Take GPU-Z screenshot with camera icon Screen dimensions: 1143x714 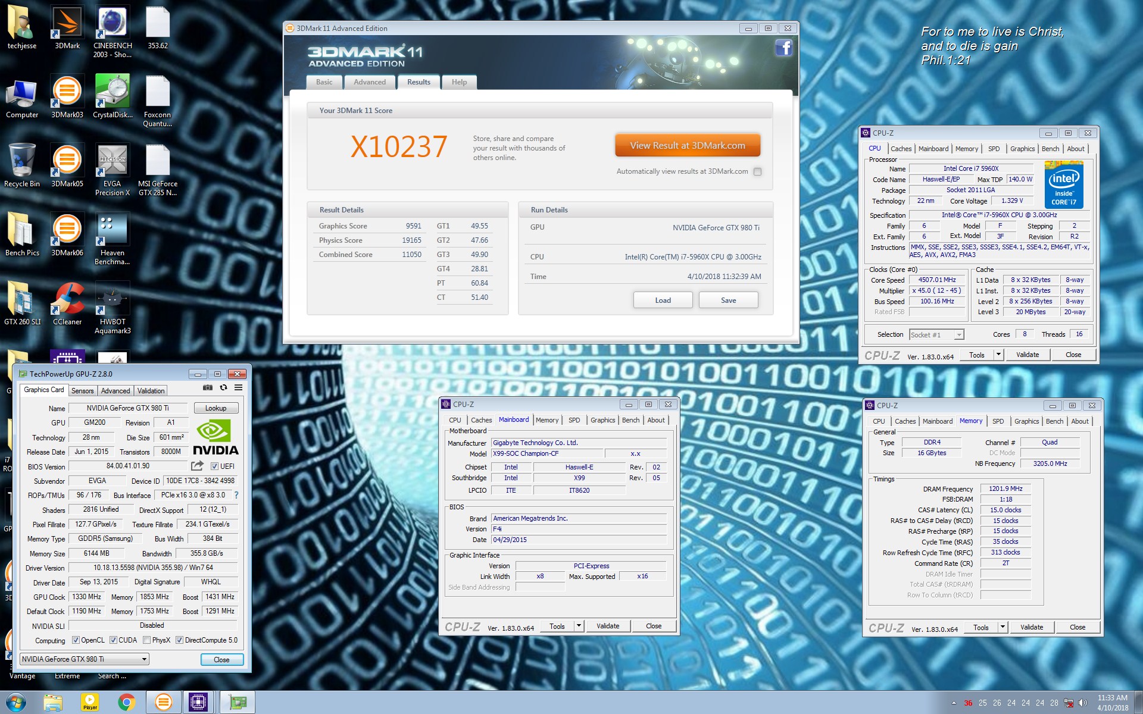207,388
